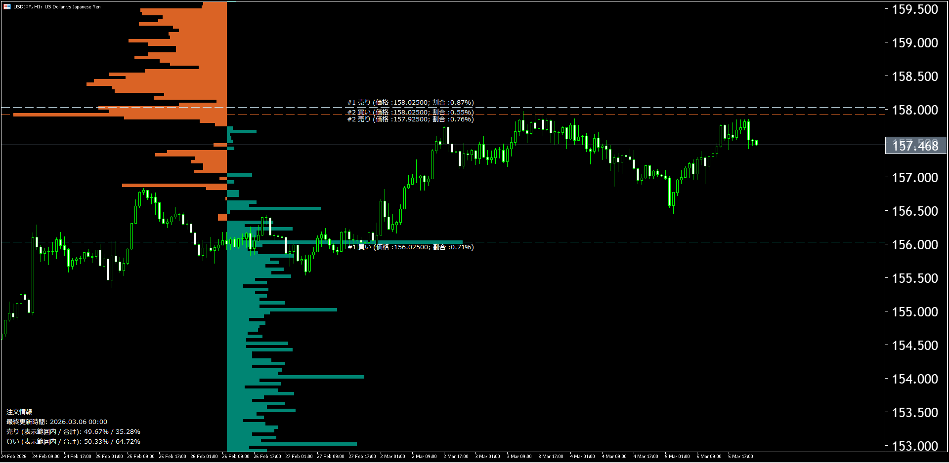Click the 155.000 price axis label

pos(915,312)
